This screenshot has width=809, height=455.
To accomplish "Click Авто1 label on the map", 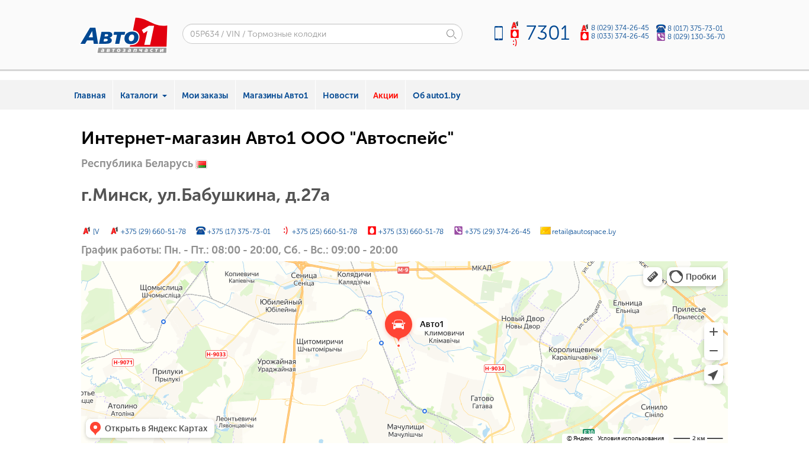I will [432, 324].
